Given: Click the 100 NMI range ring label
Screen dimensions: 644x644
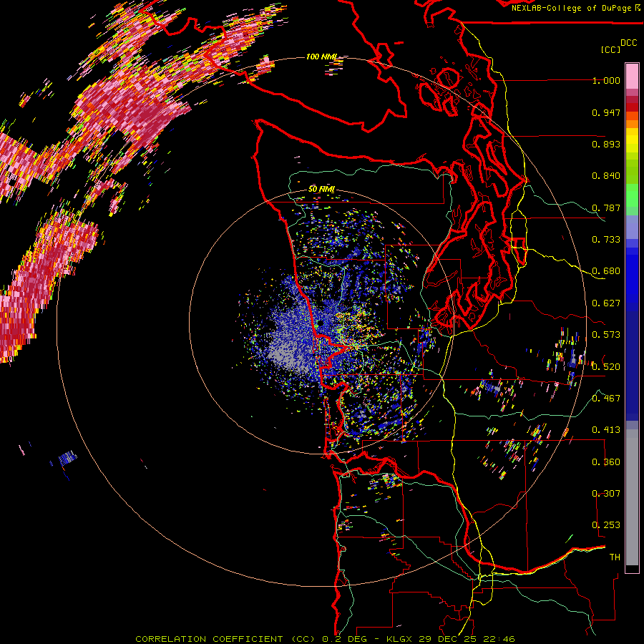Looking at the screenshot, I should [322, 57].
